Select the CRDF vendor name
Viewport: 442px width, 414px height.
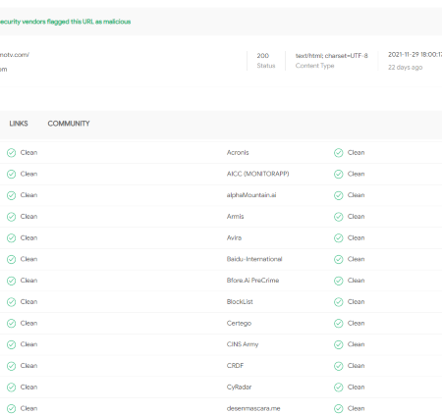[x=235, y=366]
